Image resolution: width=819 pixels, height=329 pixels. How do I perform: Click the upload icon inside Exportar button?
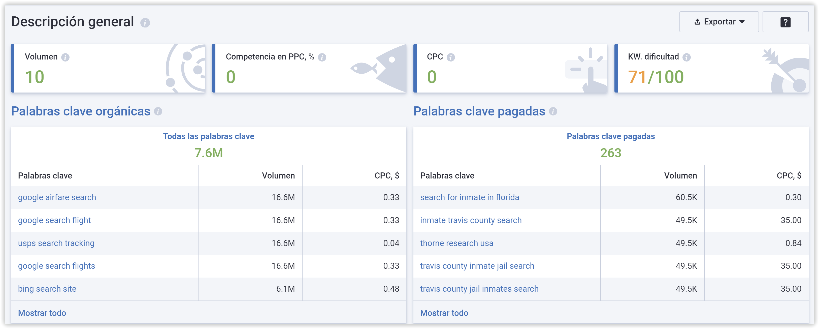tap(698, 22)
